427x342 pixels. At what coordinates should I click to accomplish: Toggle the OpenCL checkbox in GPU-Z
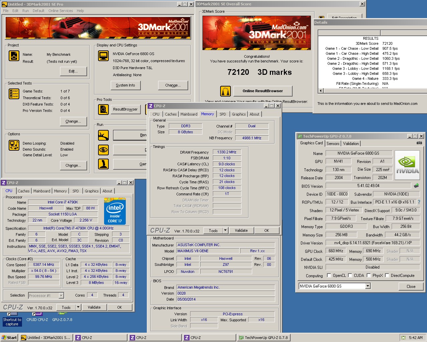coord(329,276)
